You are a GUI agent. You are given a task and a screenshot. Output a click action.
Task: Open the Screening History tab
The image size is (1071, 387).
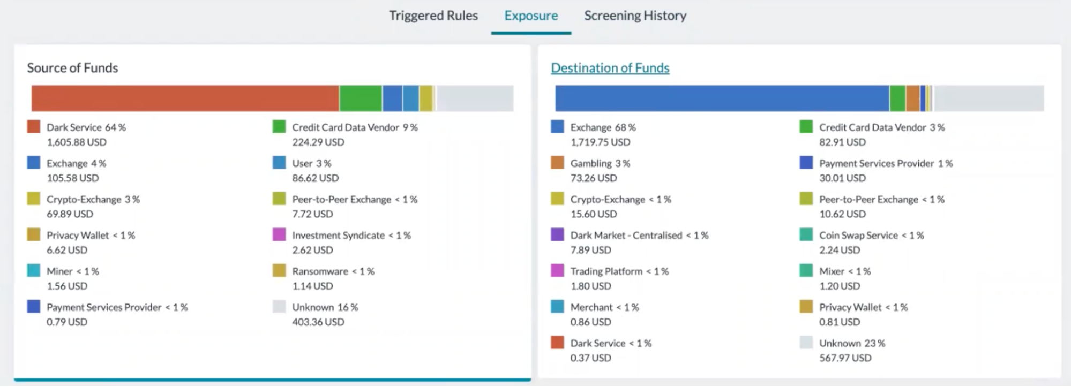pyautogui.click(x=635, y=16)
